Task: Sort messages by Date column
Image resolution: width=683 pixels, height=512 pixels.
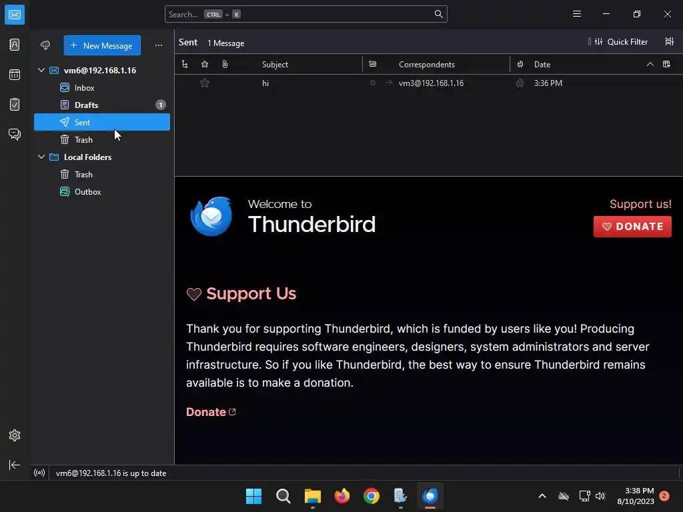Action: tap(542, 65)
